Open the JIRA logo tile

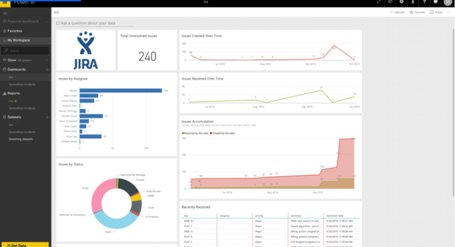pos(86,50)
